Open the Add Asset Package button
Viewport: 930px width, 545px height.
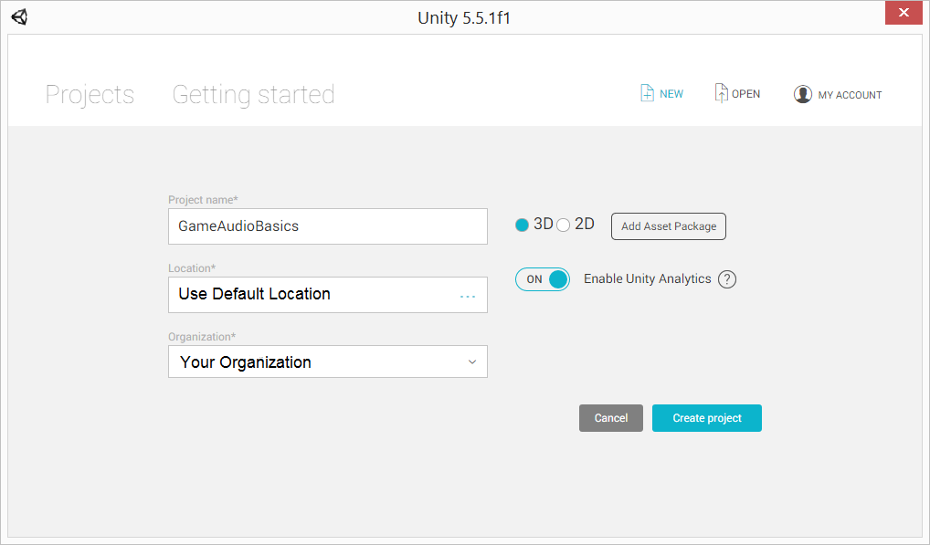pos(669,226)
